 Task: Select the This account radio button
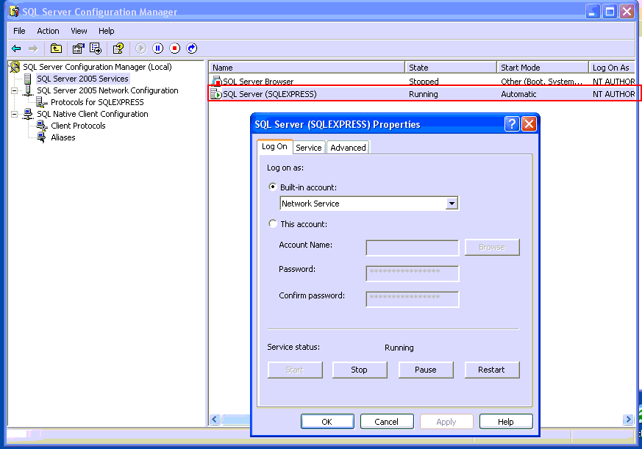(x=274, y=224)
